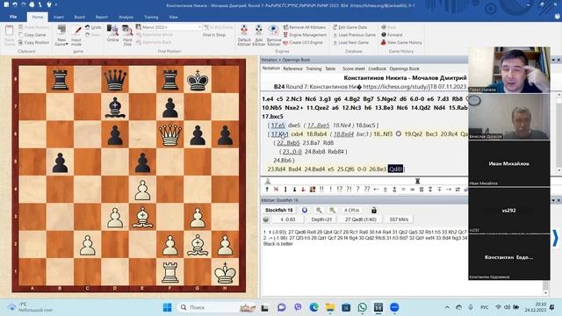This screenshot has height=316, width=562.
Task: Insert the = equal position symbol
Action: 403,190
